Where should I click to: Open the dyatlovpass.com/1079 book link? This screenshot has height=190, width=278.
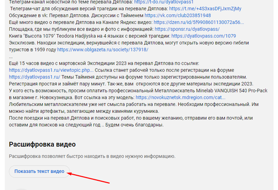203,36
